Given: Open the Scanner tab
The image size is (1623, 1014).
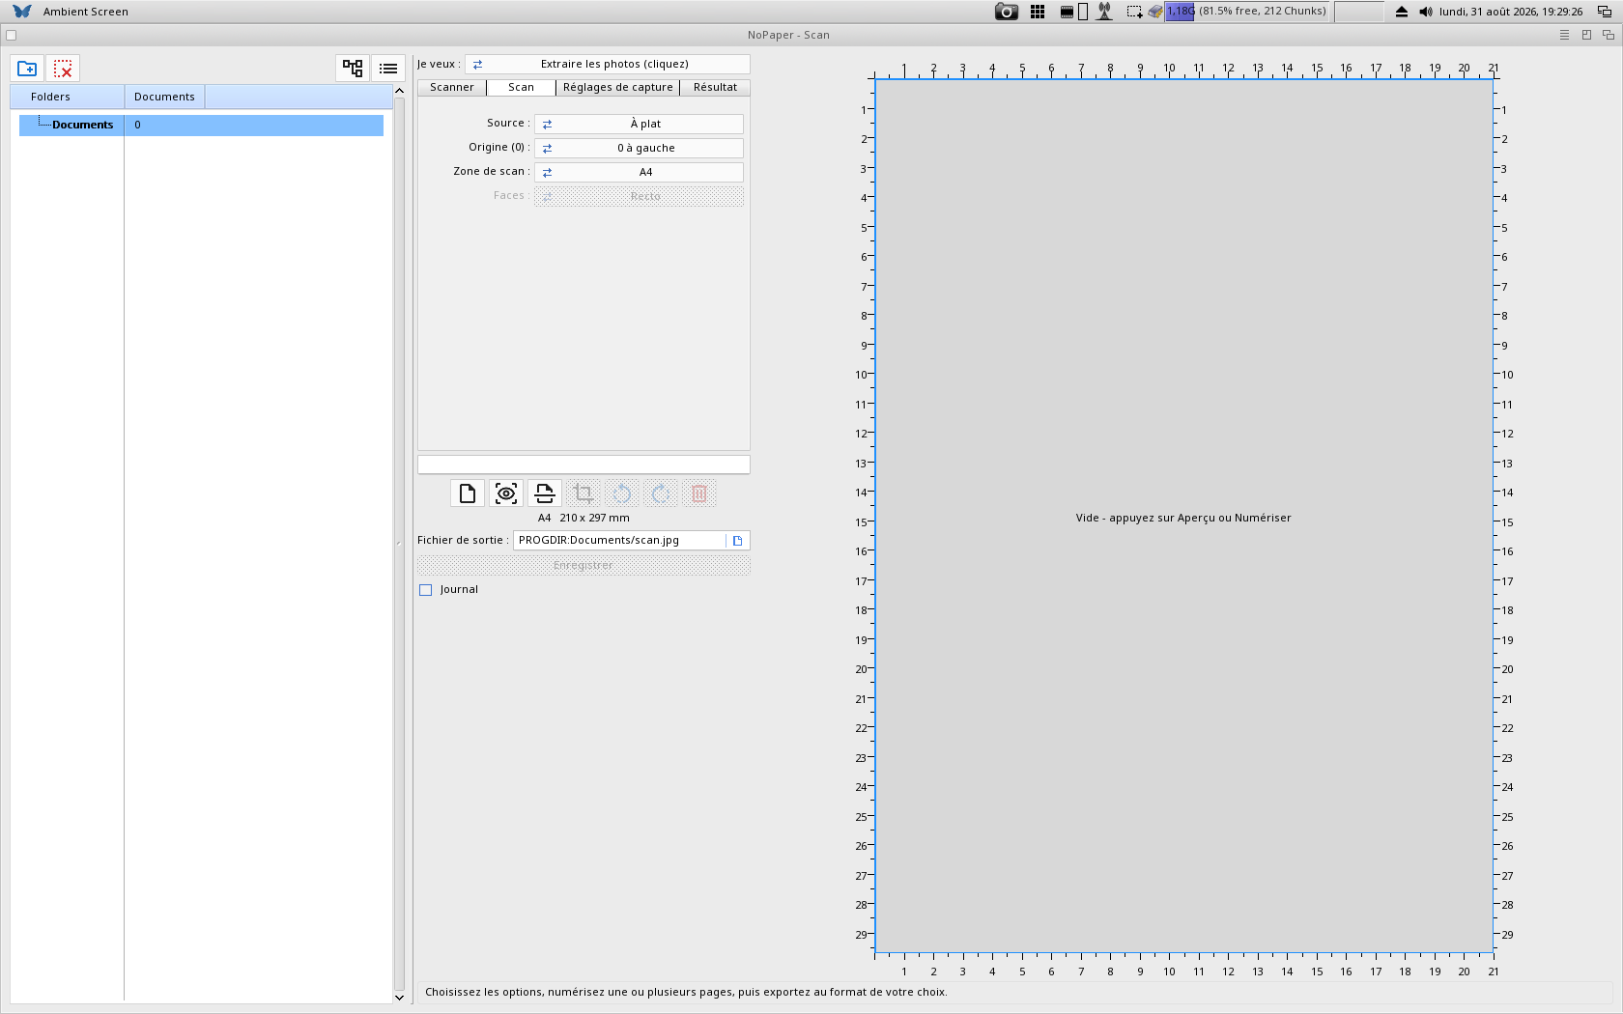Looking at the screenshot, I should tap(452, 88).
